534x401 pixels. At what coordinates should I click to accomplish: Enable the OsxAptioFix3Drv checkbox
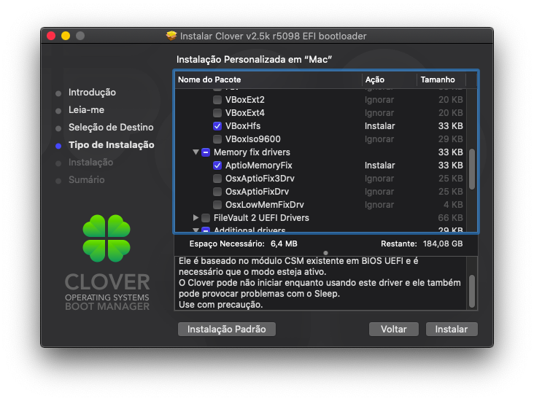click(217, 179)
